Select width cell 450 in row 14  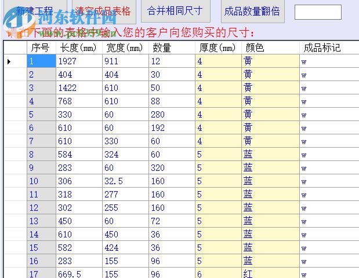[x=125, y=234]
